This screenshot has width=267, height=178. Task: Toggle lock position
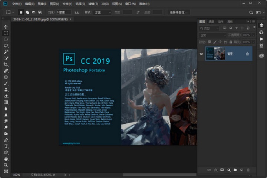pyautogui.click(x=220, y=42)
